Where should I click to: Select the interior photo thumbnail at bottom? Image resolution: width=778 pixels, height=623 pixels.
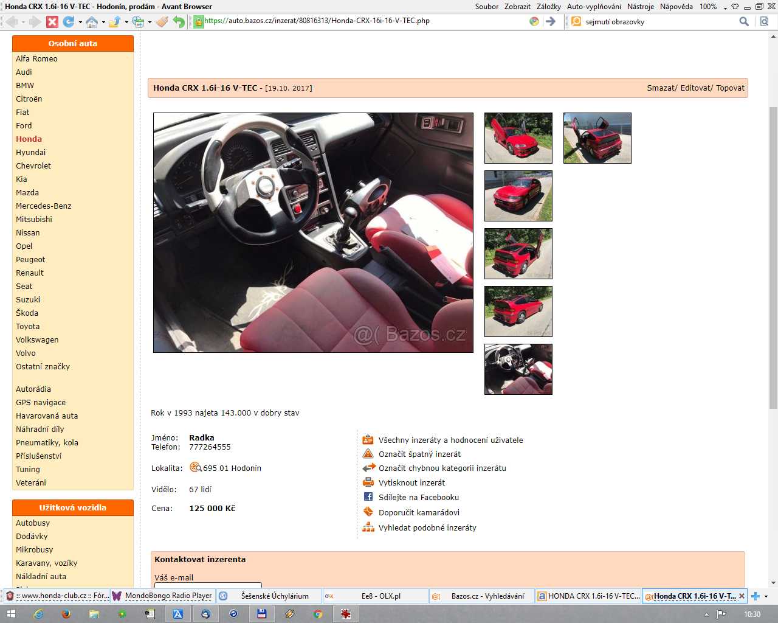coord(518,369)
